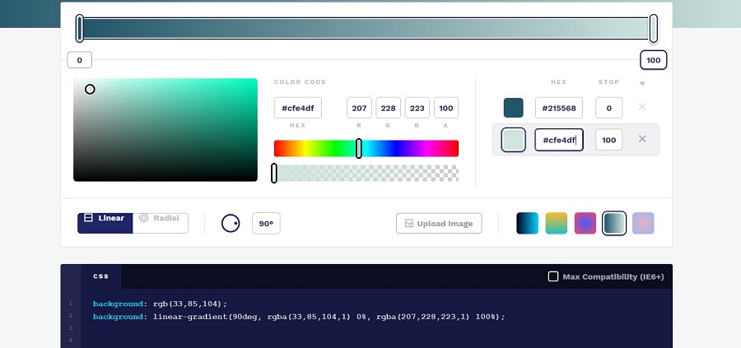Enable Max Compatibility (IE6+) checkbox
The width and height of the screenshot is (741, 348).
(553, 276)
